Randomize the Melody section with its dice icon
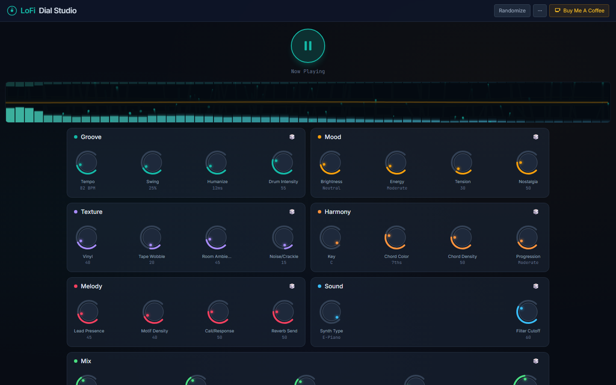 pos(292,286)
